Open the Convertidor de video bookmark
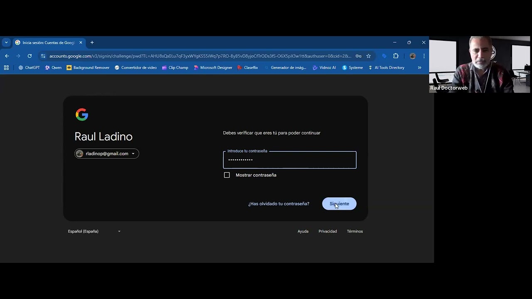Viewport: 532px width, 299px height. pyautogui.click(x=135, y=68)
